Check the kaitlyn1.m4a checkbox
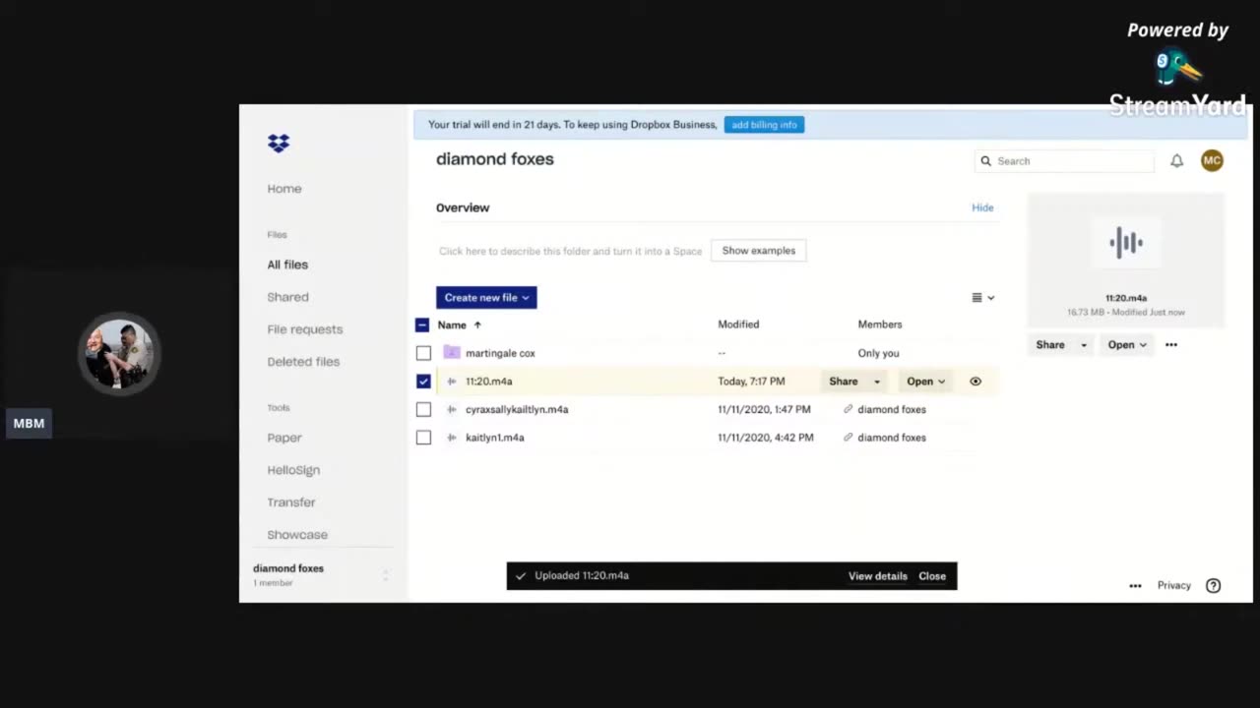 (x=423, y=438)
